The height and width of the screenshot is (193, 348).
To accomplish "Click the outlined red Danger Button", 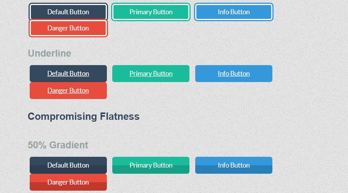I will point(68,28).
